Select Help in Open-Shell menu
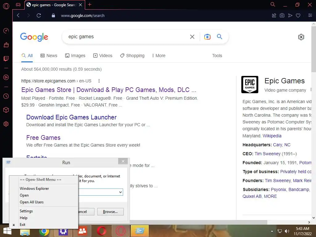 pos(23,218)
